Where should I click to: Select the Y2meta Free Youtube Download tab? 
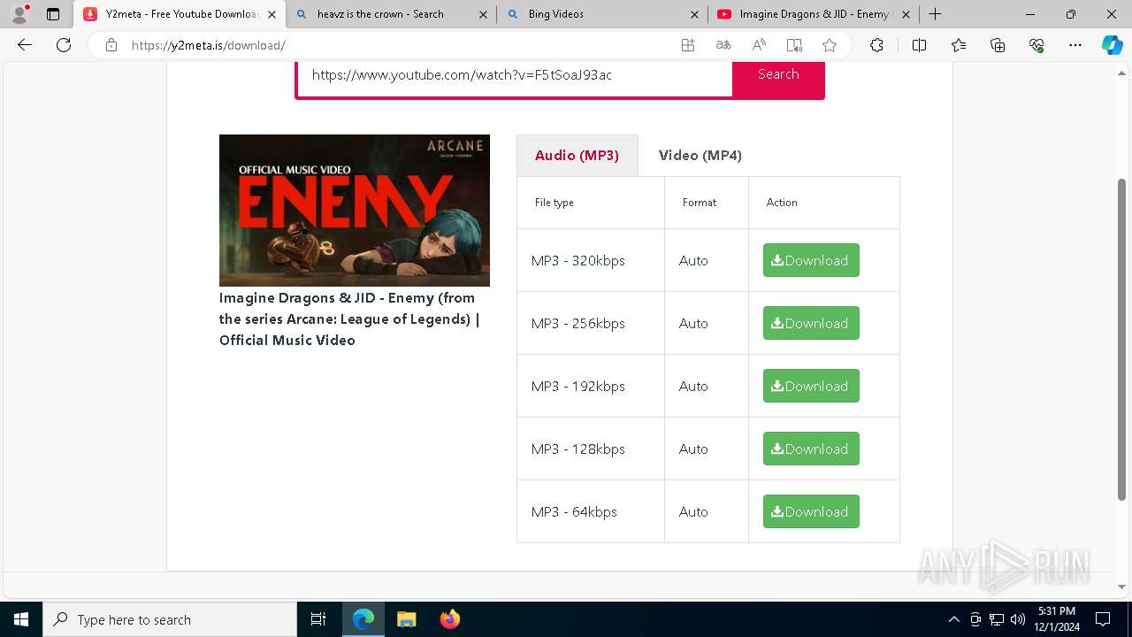(179, 14)
